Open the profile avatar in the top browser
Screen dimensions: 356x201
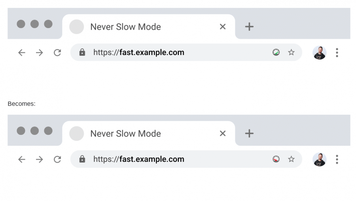(319, 53)
